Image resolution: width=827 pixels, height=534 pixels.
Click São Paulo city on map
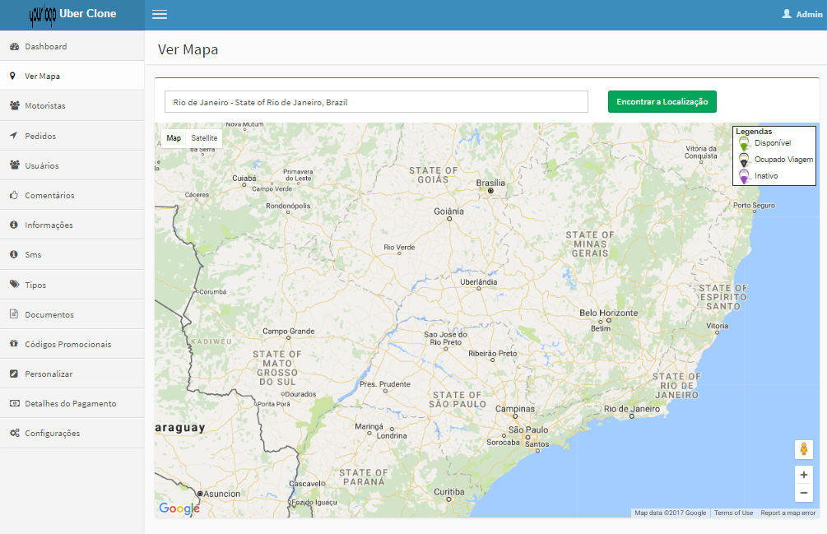pyautogui.click(x=528, y=430)
